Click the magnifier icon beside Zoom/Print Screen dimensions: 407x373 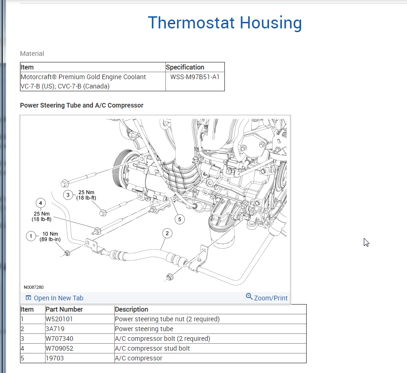point(249,297)
